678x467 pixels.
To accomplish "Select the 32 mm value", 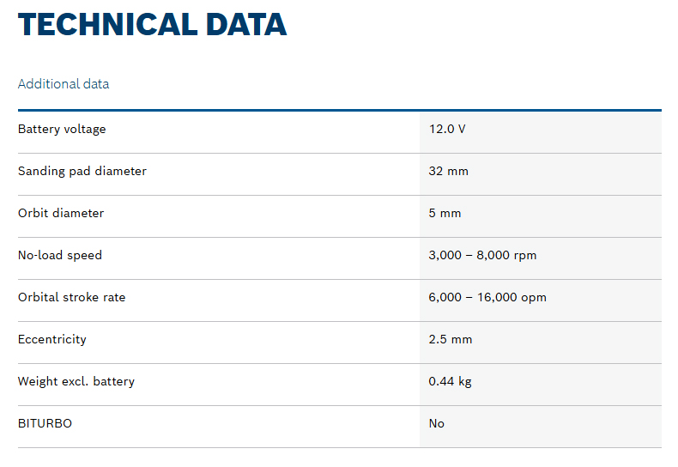I will [449, 172].
